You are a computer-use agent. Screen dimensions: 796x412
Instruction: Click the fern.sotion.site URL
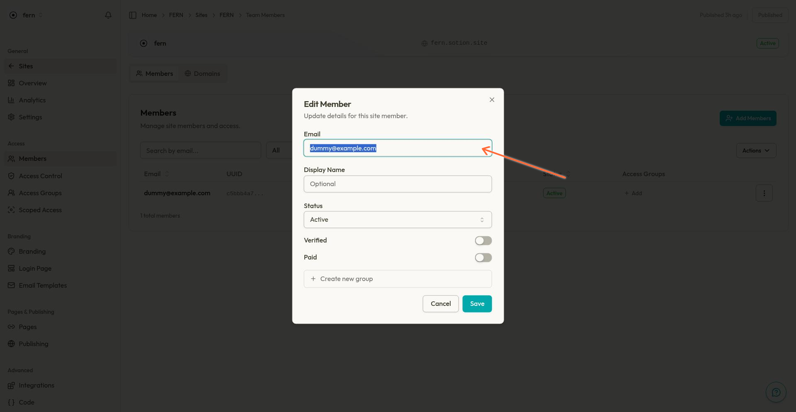[x=459, y=43]
